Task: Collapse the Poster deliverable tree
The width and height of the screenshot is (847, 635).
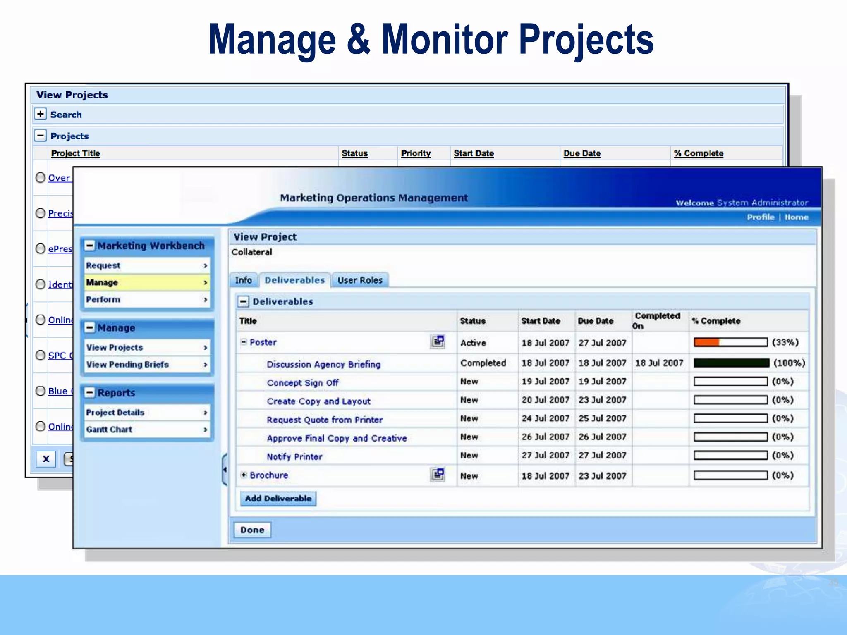Action: tap(244, 342)
